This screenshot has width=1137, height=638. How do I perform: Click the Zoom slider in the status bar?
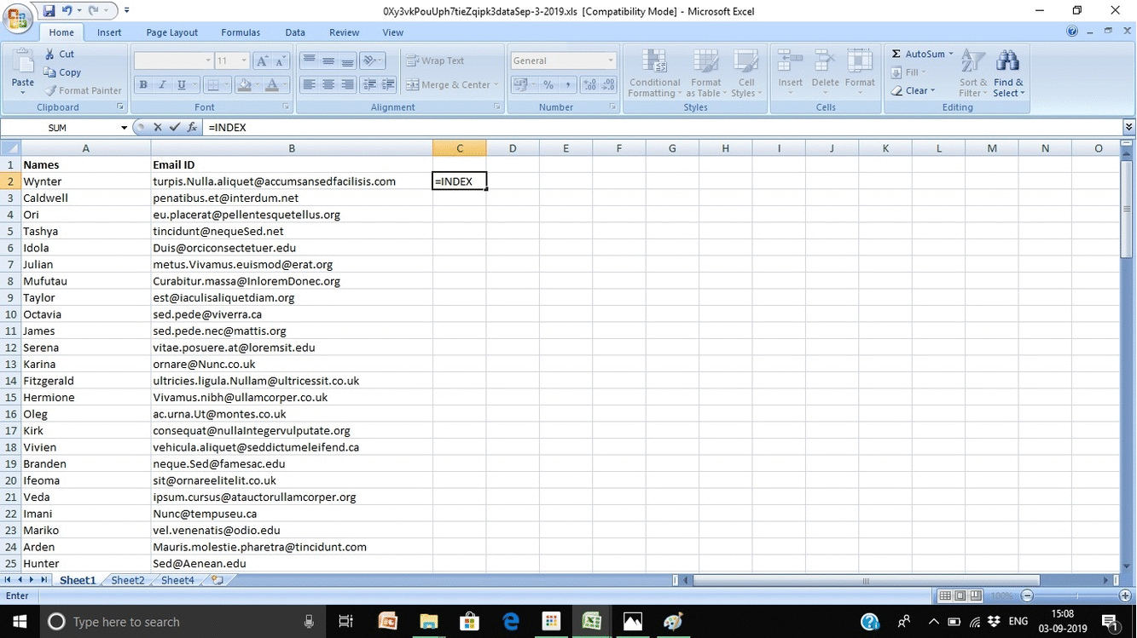(1077, 596)
